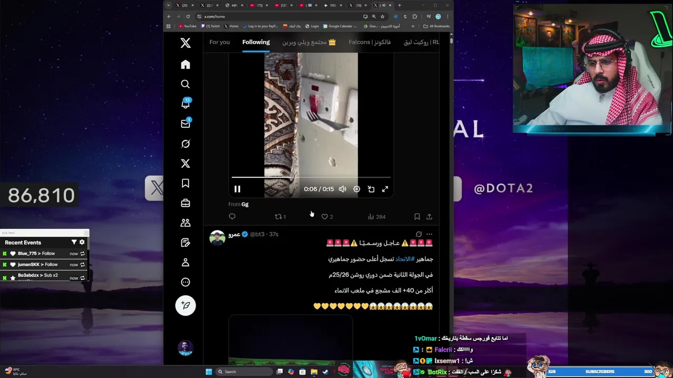Go back in the browser
The height and width of the screenshot is (378, 673).
coord(169,16)
